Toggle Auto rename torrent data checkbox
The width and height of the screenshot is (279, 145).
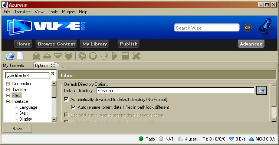[x=73, y=107]
